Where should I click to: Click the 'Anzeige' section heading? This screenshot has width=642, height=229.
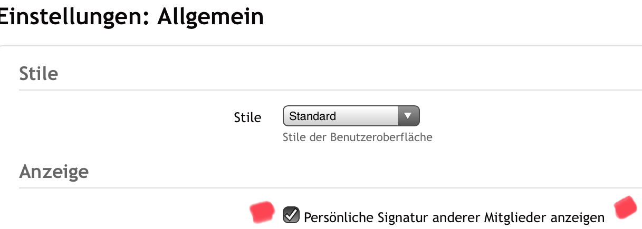tap(54, 172)
